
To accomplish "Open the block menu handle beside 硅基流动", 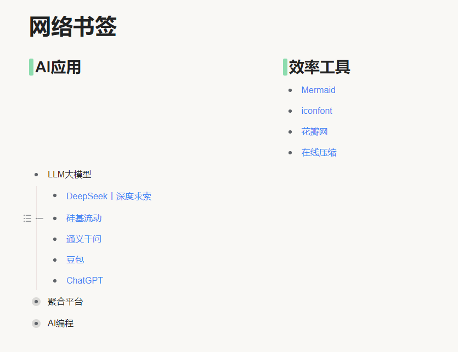I will 27,218.
